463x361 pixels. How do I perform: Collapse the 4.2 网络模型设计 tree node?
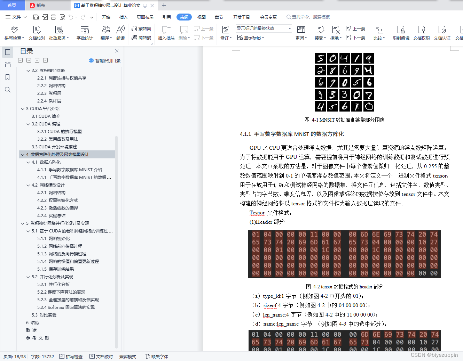coord(28,185)
